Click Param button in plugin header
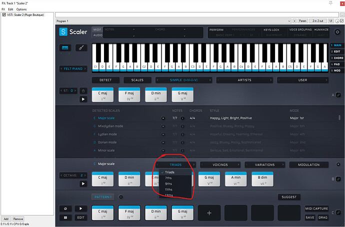Image resolution: width=345 pixels, height=227 pixels. pyautogui.click(x=303, y=21)
